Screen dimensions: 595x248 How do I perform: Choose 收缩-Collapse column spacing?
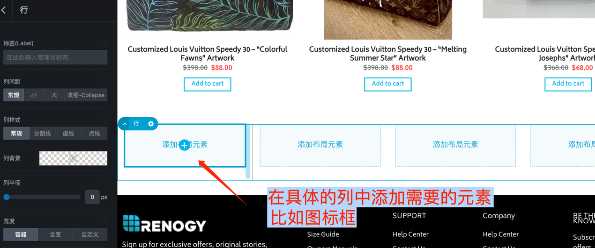point(86,95)
